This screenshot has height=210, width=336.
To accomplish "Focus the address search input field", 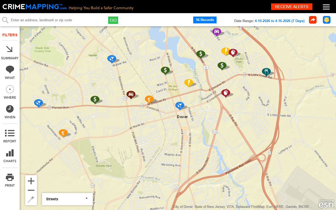I will [x=58, y=20].
